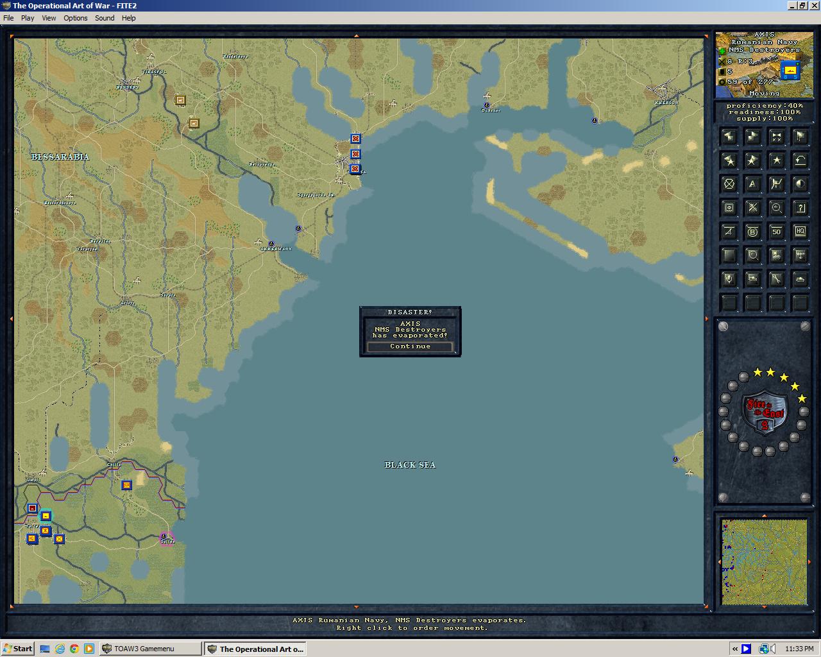Expand hidden system tray icons
This screenshot has height=657, width=821.
coord(734,649)
